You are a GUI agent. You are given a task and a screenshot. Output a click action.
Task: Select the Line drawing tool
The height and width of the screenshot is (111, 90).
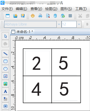(x=5, y=54)
